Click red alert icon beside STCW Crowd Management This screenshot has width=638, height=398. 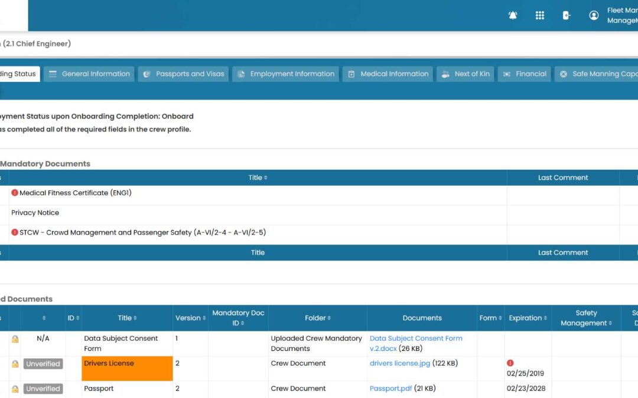tap(15, 232)
